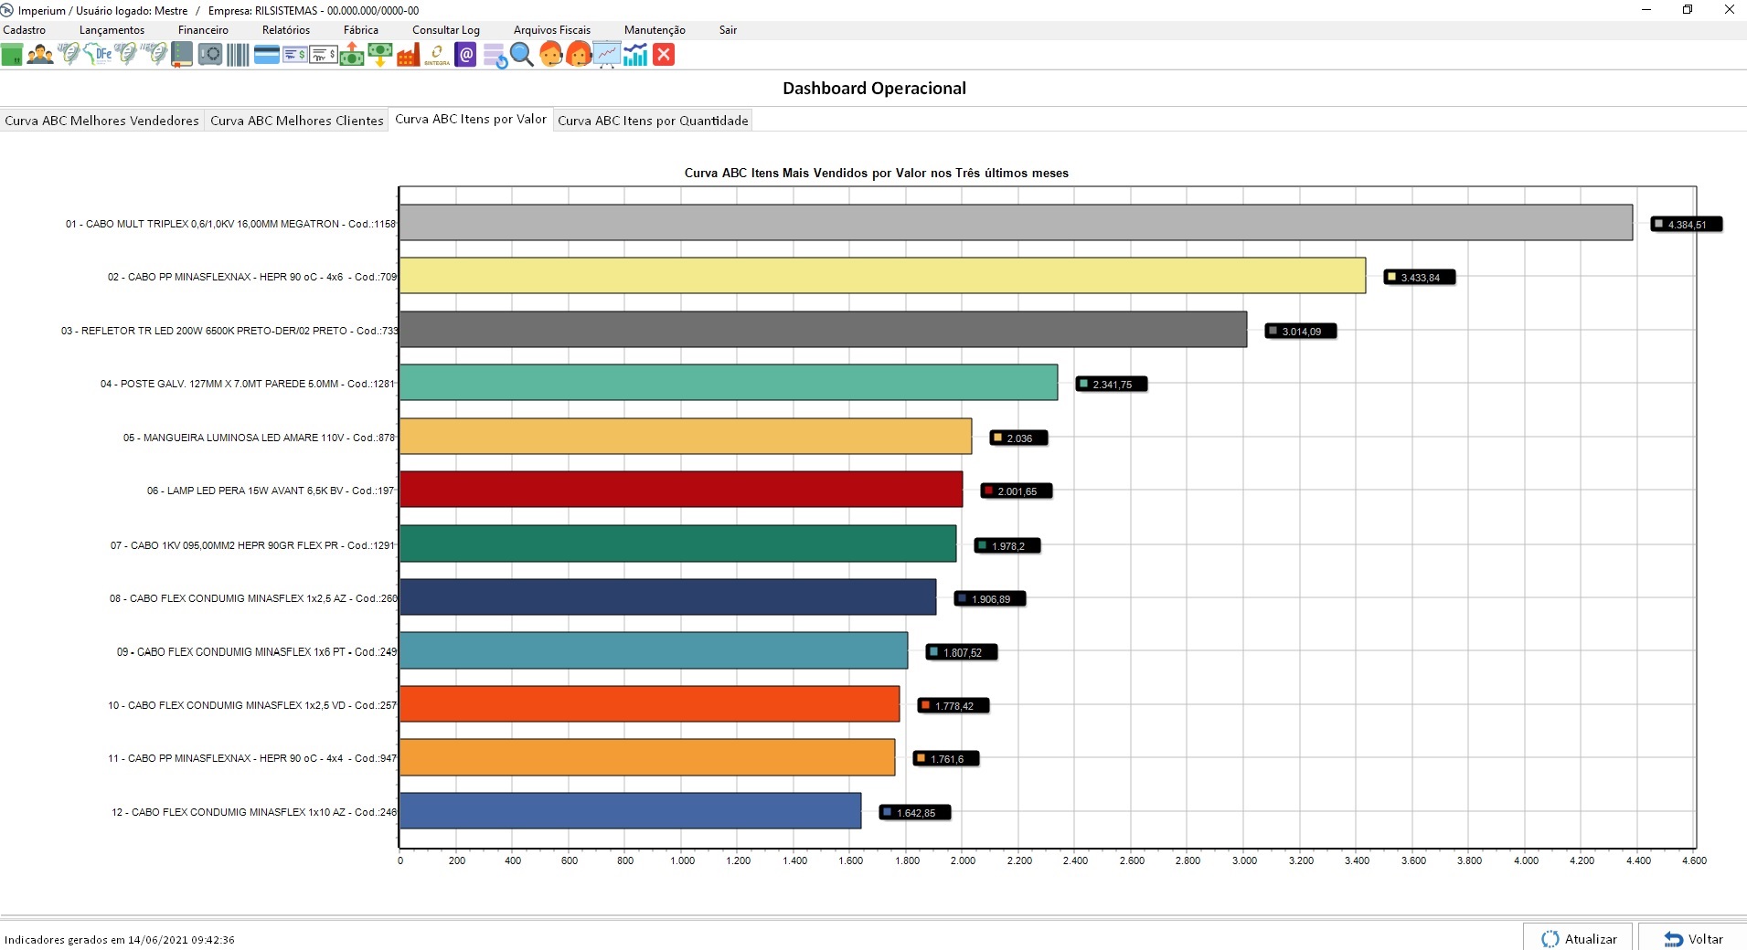This screenshot has height=950, width=1747.
Task: Open the Sintegra toolbar icon
Action: point(437,55)
